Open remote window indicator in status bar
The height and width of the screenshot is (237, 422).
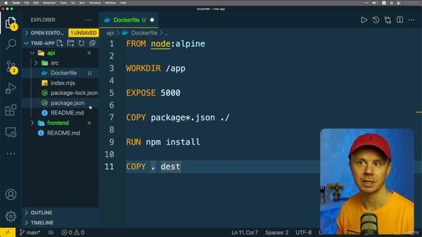coord(7,232)
